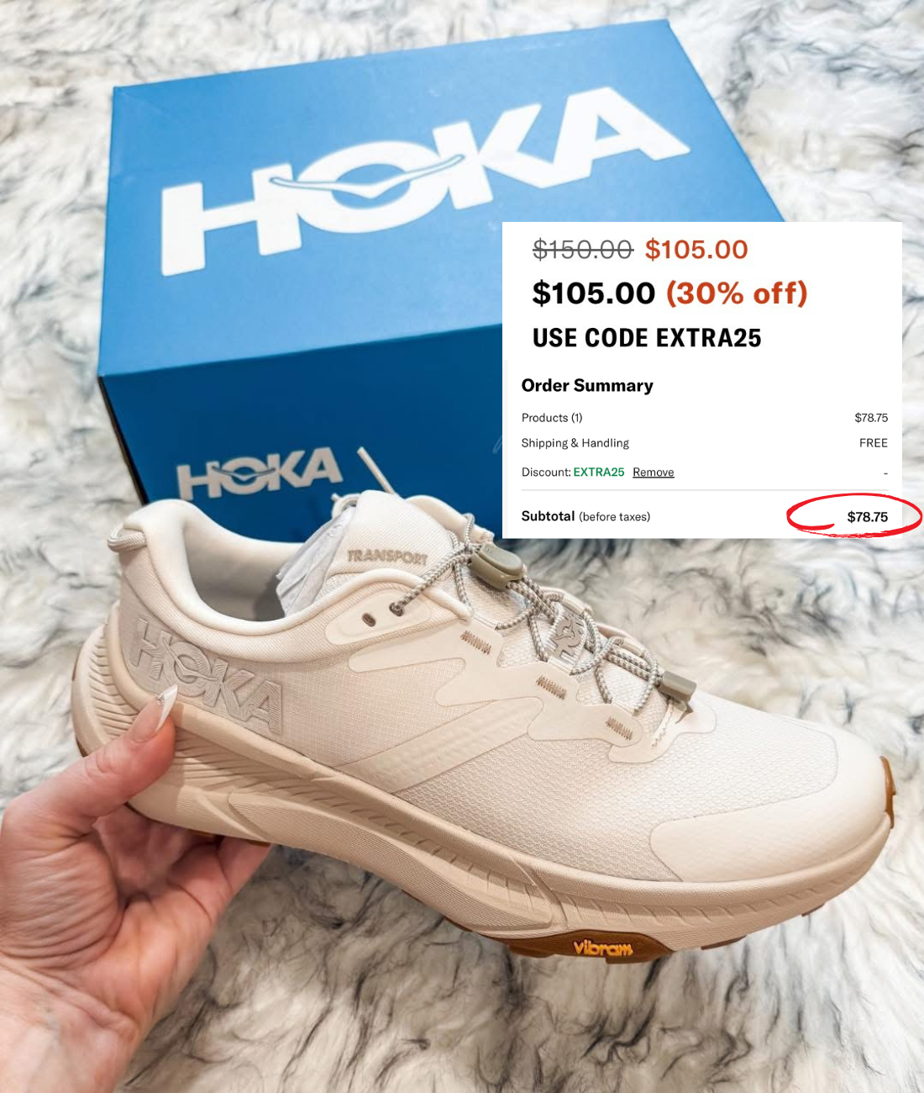924x1093 pixels.
Task: Select the Shipping & Handling label
Action: pyautogui.click(x=575, y=443)
